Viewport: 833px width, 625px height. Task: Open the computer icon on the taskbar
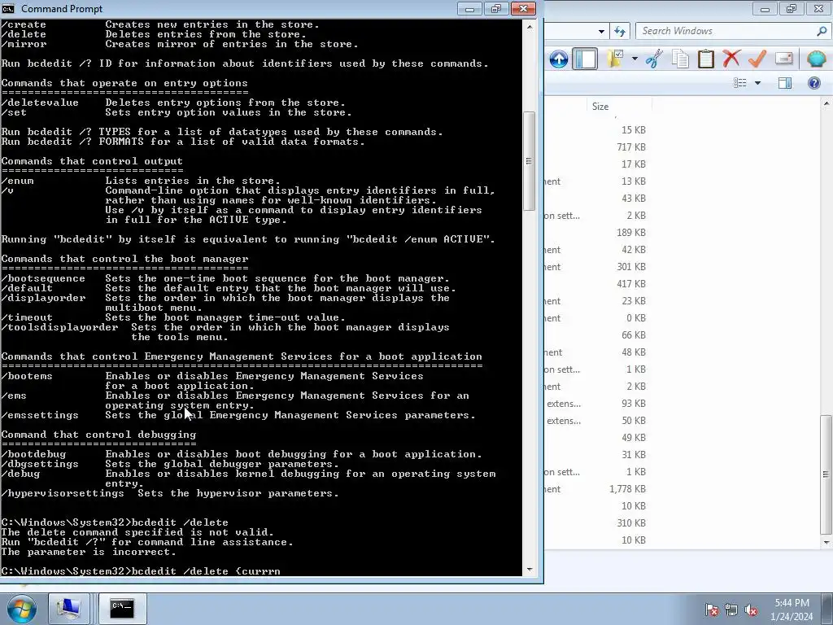pos(69,609)
